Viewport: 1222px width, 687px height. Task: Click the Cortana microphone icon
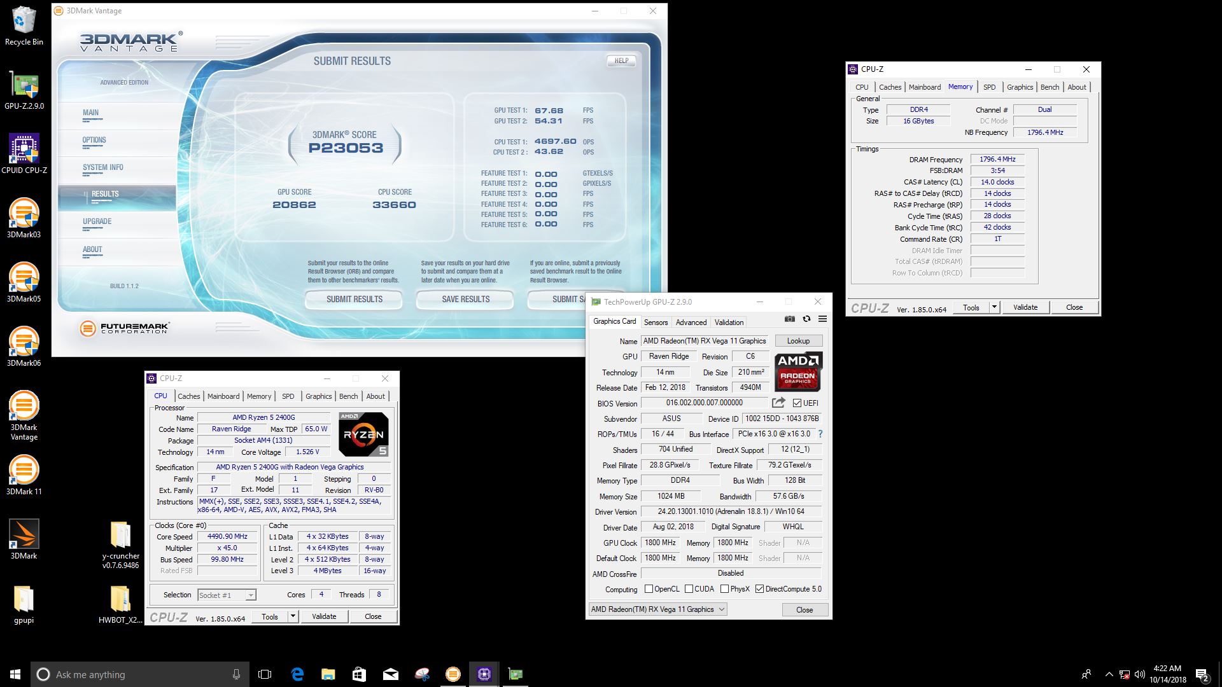pos(236,674)
